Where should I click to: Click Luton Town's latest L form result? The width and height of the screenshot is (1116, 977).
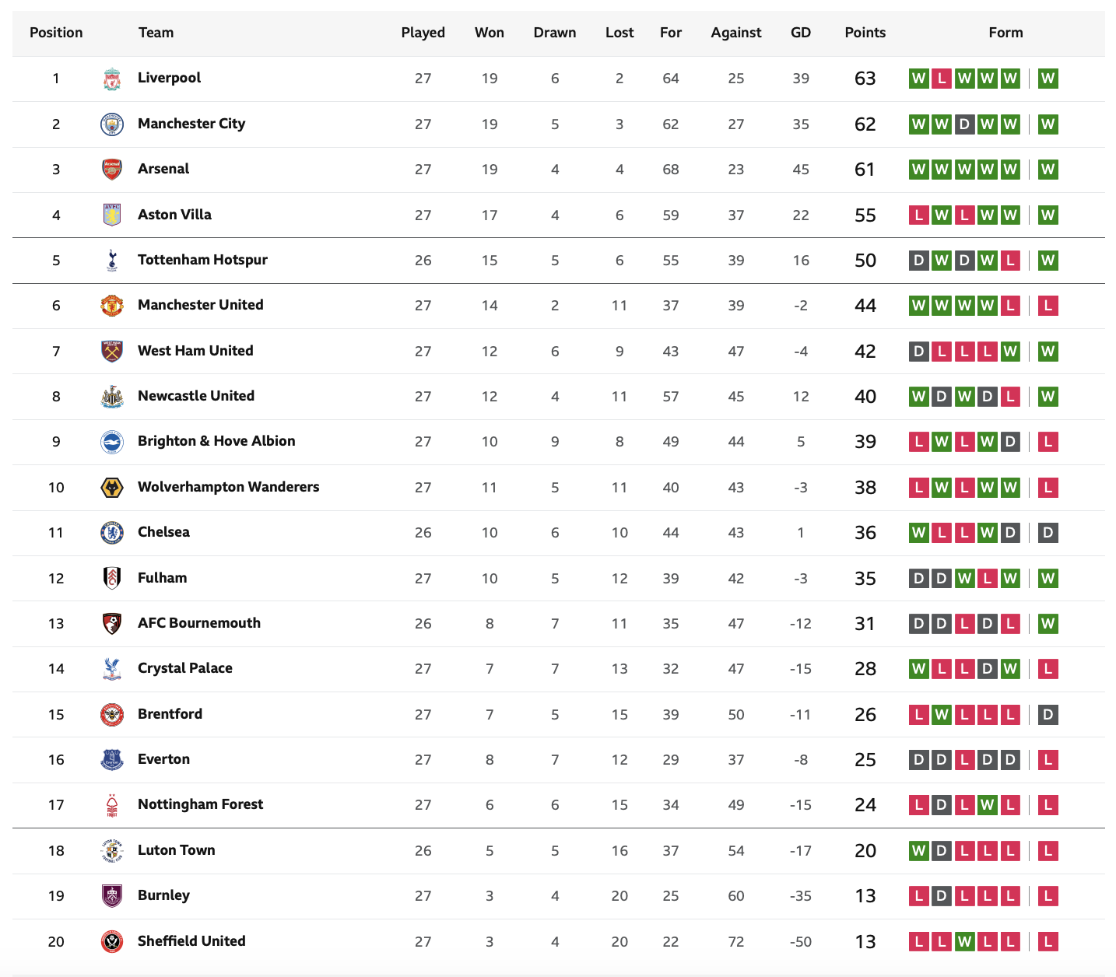pos(1048,851)
